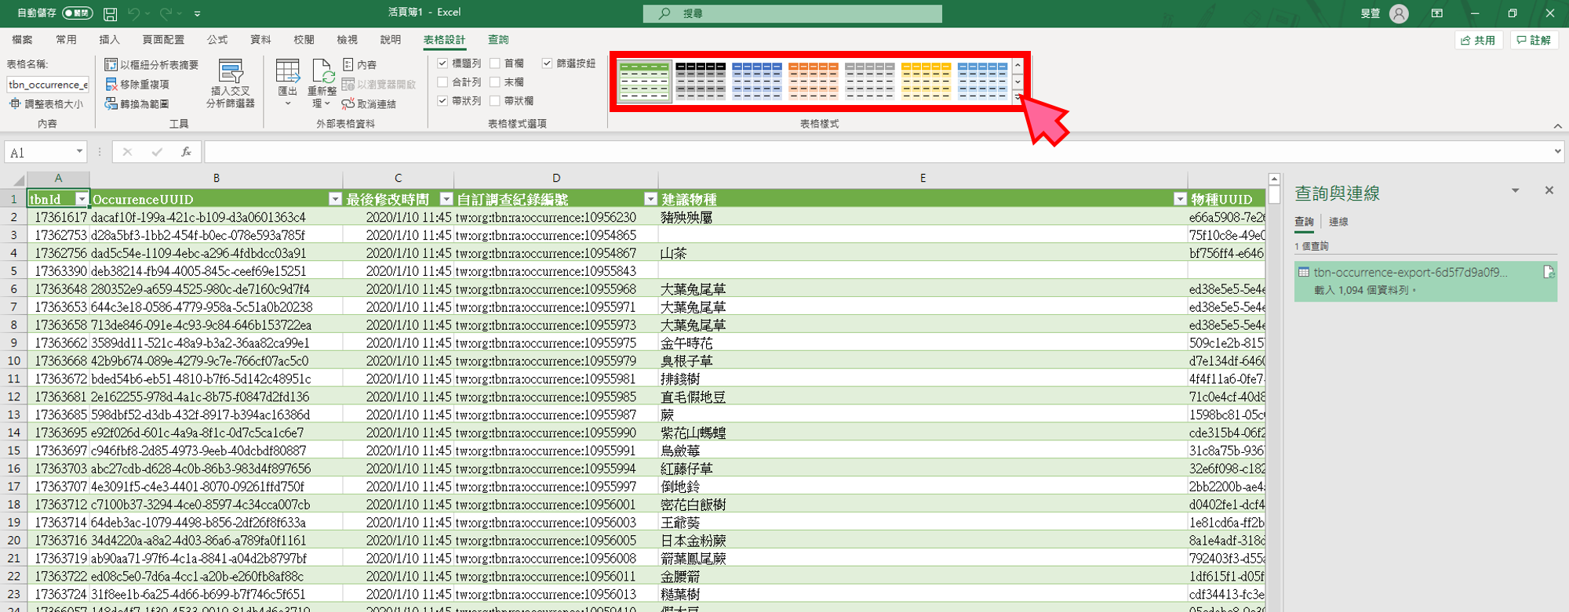Select the black table style swatch

(x=701, y=81)
